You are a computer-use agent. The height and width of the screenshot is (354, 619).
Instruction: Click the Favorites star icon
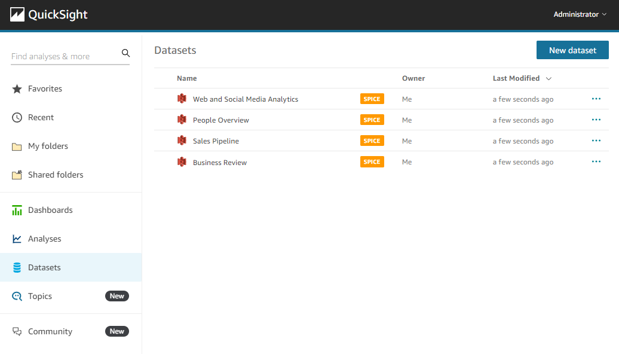tap(17, 89)
